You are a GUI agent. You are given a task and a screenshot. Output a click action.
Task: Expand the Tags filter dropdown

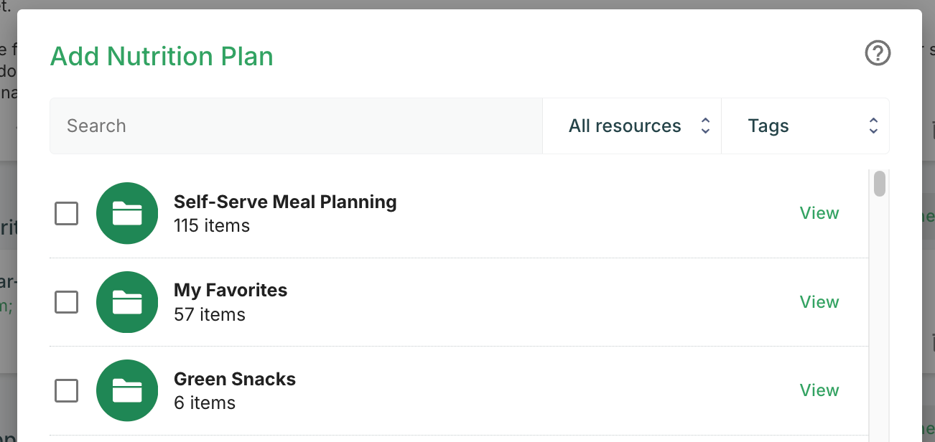[x=805, y=126]
